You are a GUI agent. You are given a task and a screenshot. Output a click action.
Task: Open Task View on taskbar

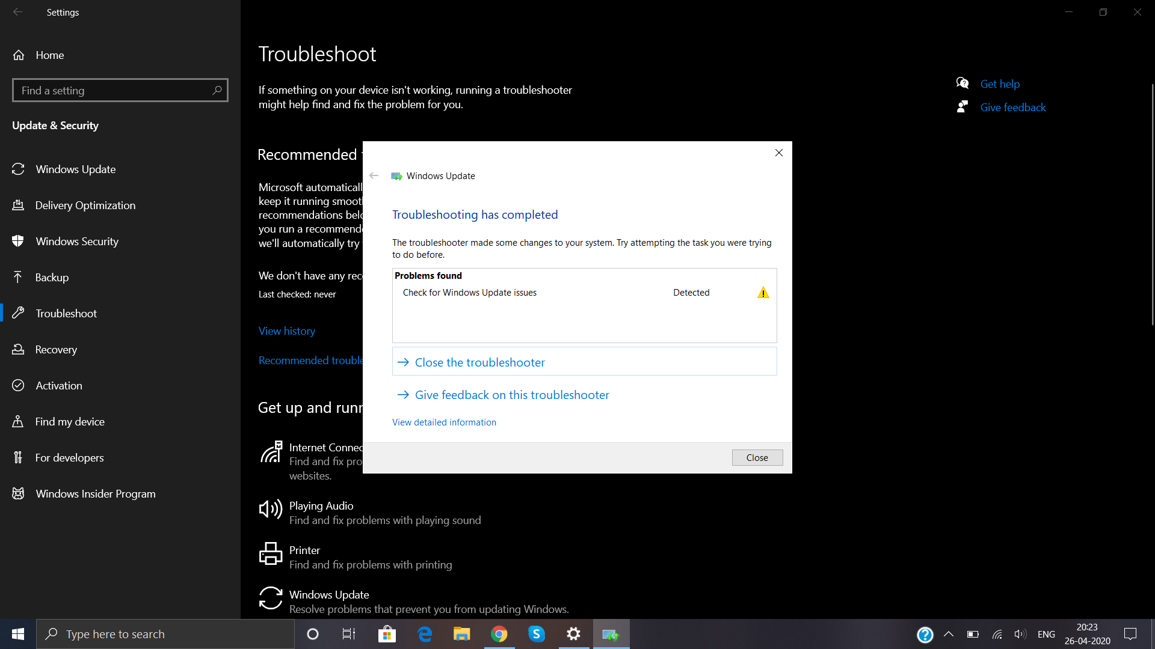tap(349, 634)
